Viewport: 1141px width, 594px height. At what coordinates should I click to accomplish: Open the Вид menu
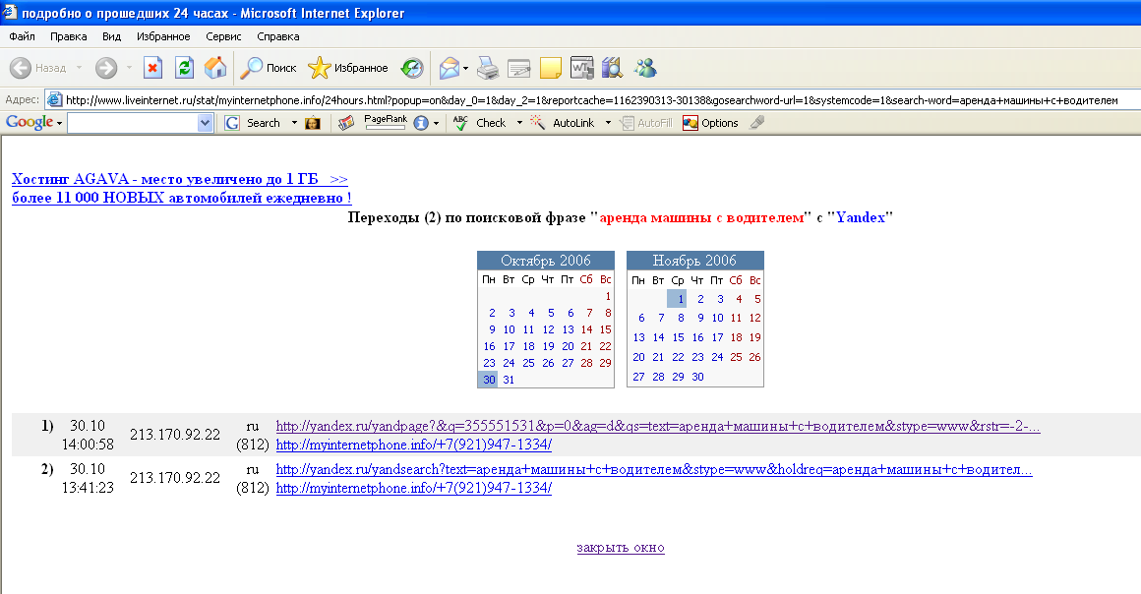pyautogui.click(x=111, y=36)
